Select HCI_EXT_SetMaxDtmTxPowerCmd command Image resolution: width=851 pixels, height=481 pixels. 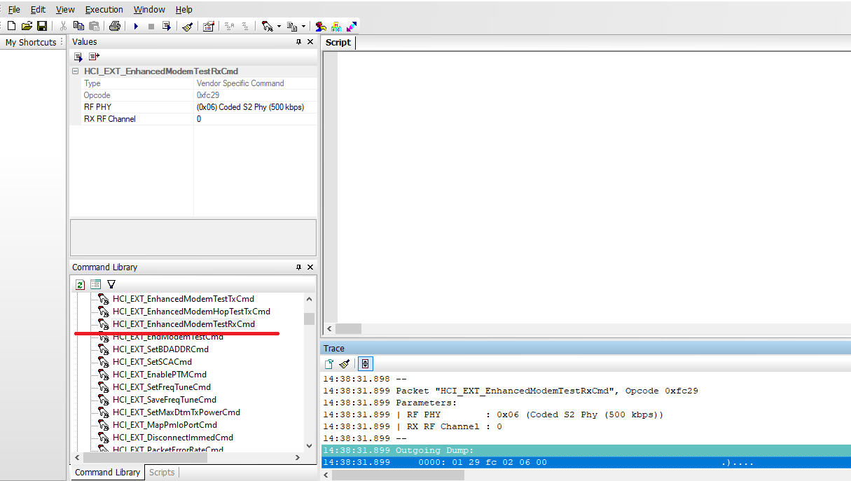tap(177, 412)
